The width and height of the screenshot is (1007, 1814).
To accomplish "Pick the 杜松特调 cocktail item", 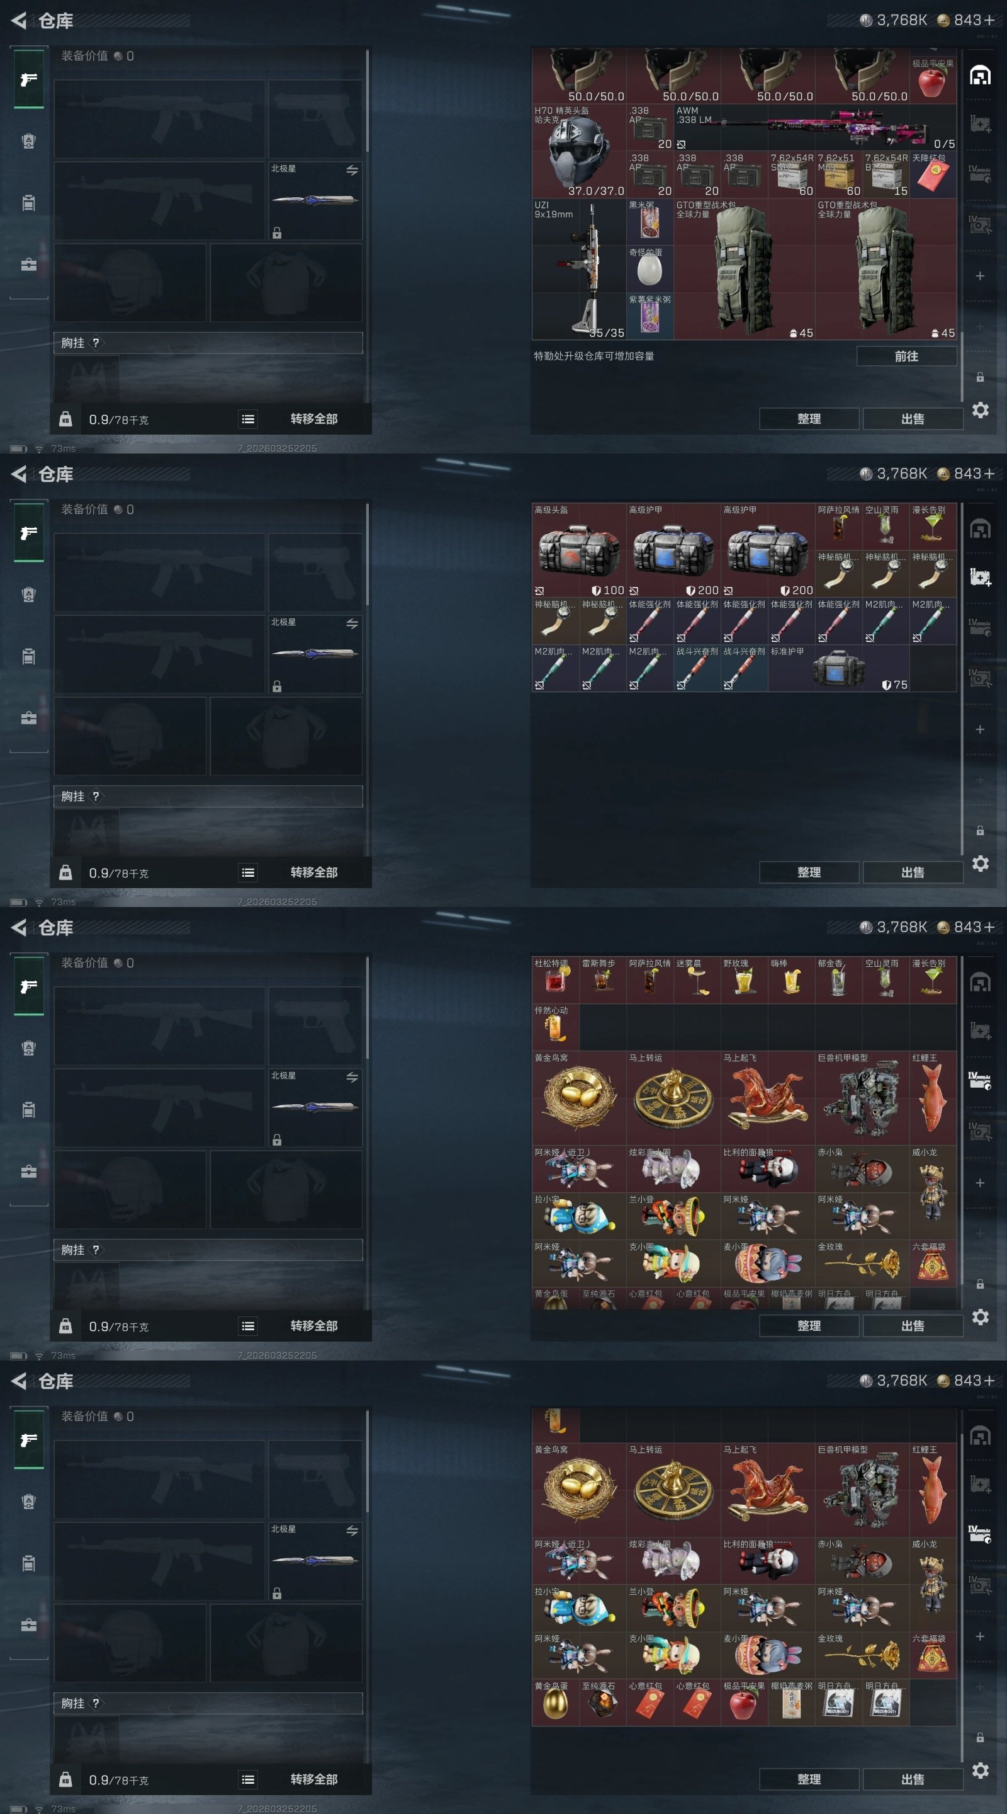I will pos(555,979).
